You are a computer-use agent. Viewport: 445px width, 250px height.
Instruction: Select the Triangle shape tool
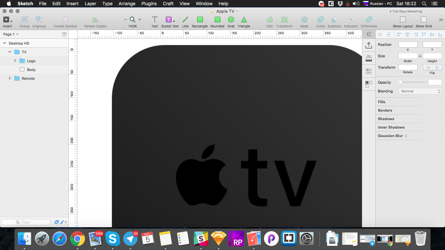tap(244, 20)
